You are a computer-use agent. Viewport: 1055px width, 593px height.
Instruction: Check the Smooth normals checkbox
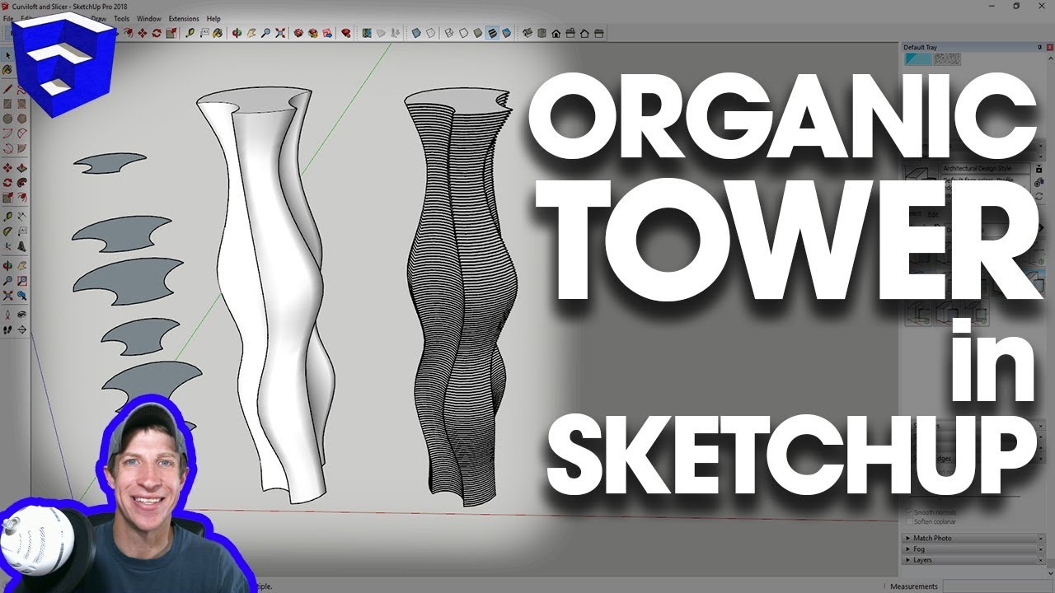(909, 512)
